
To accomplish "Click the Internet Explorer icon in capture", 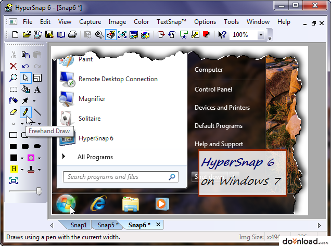I will 98,203.
